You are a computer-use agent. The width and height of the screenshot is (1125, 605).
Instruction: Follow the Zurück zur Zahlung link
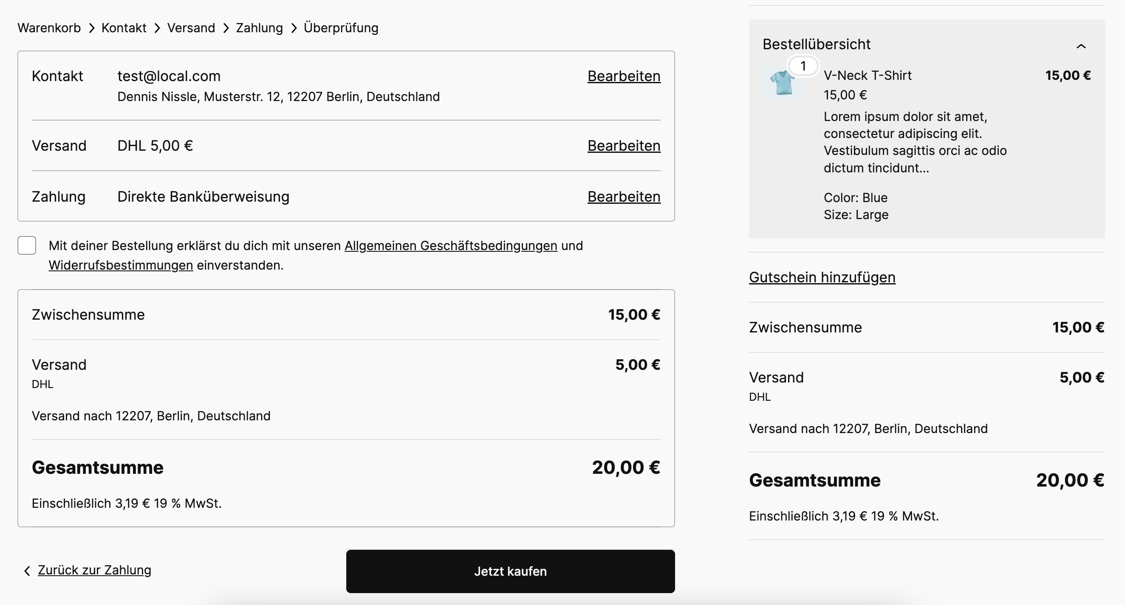tap(94, 570)
